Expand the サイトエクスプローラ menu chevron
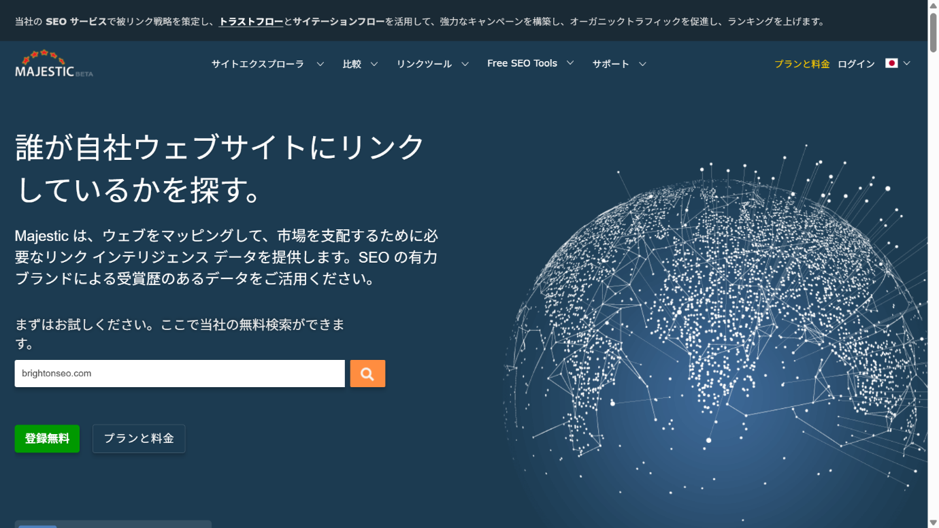The height and width of the screenshot is (528, 939). 320,64
